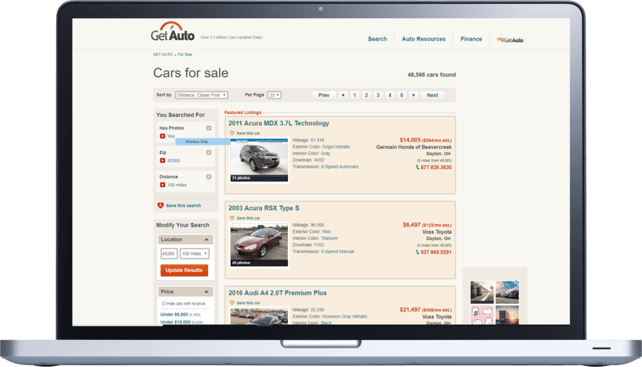Go to results page 4
The height and width of the screenshot is (367, 642).
pos(390,95)
